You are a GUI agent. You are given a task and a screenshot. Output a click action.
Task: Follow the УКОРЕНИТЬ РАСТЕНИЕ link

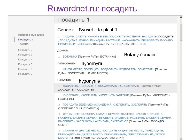[114, 95]
